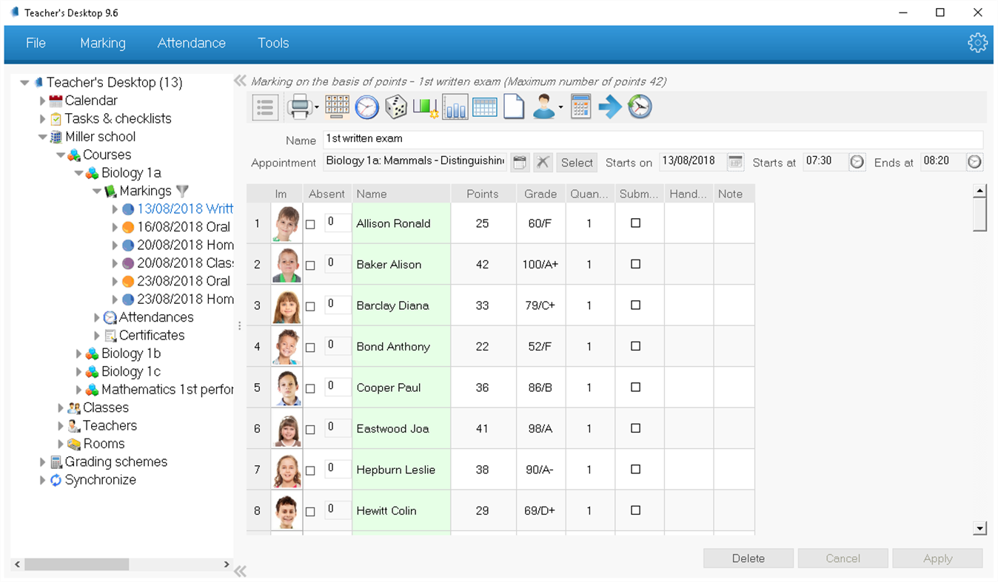Open the Marking menu

(x=103, y=43)
